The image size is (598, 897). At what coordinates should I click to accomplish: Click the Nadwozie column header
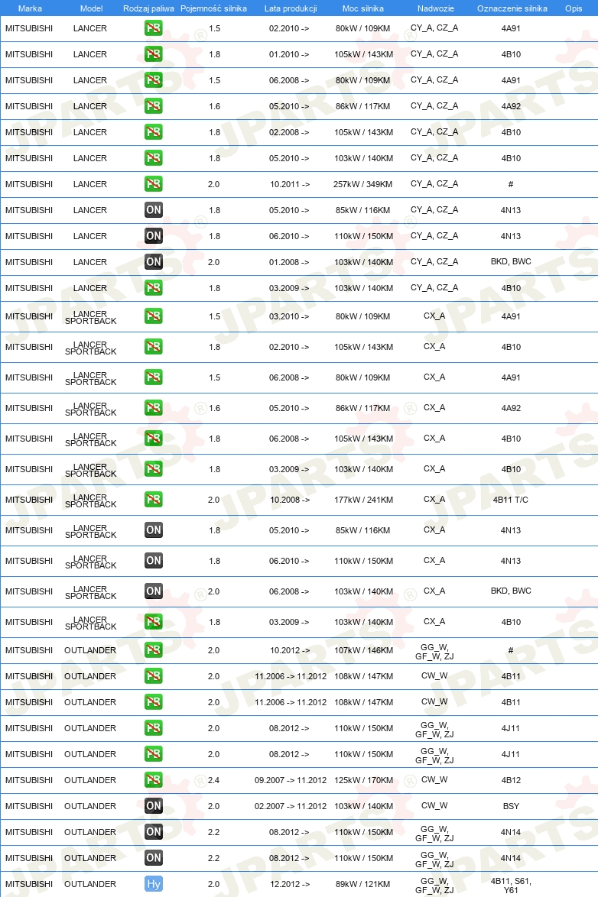436,8
